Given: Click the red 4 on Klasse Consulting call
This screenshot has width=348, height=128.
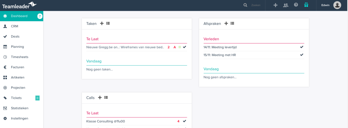Looking at the screenshot, I should coord(178,121).
